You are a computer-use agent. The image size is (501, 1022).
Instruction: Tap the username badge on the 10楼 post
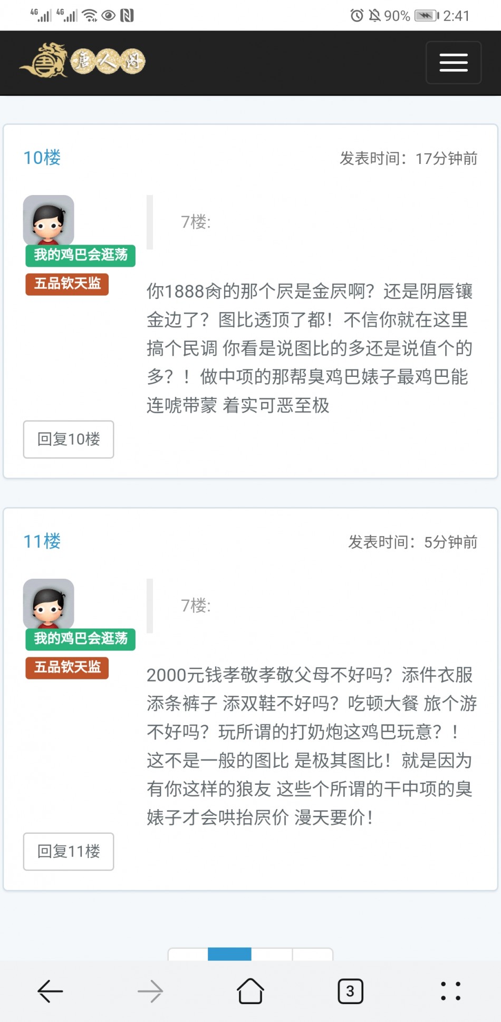point(81,255)
